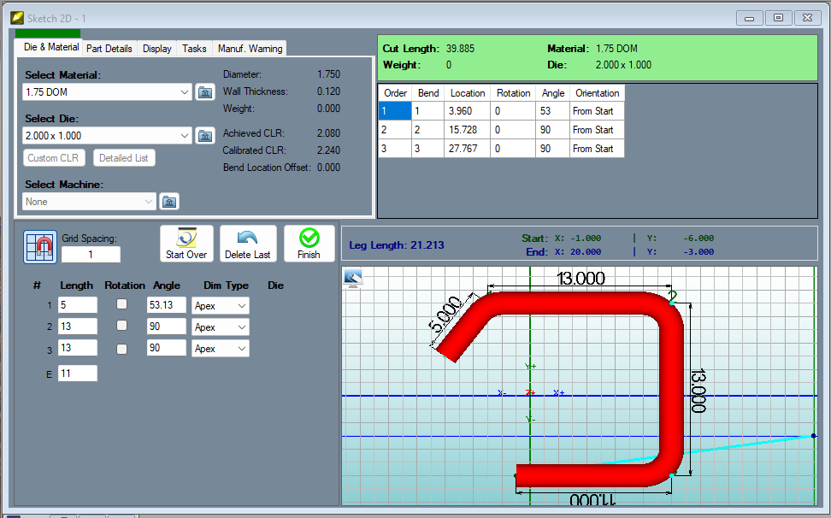The image size is (831, 518).
Task: Click the Angle cell showing 53
Action: 553,111
